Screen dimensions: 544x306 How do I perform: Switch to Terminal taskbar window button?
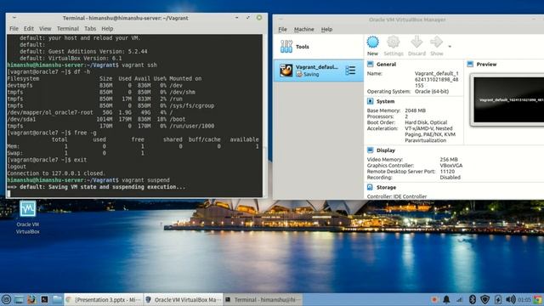263,299
